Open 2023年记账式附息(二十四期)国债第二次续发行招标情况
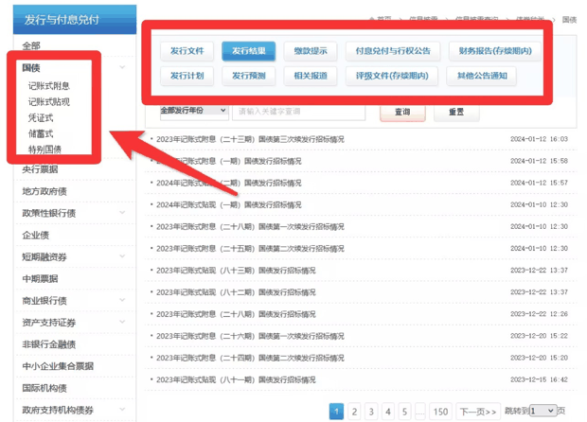587x422 pixels. tap(250, 358)
